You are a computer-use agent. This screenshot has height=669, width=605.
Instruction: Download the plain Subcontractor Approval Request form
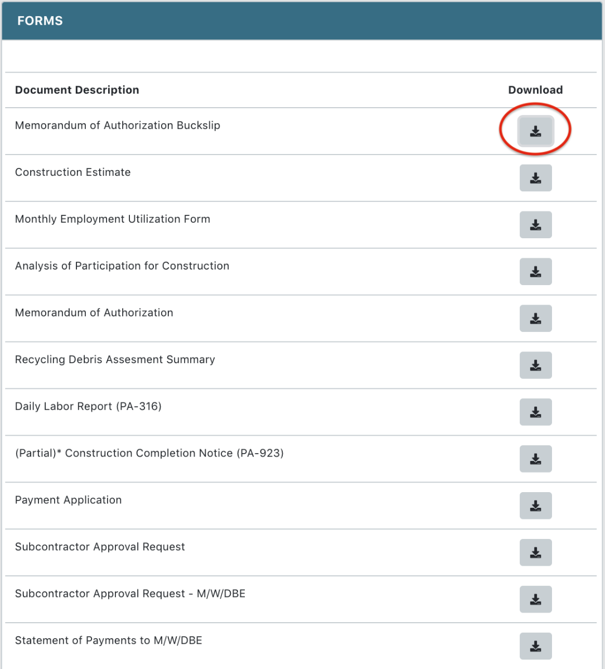click(535, 553)
